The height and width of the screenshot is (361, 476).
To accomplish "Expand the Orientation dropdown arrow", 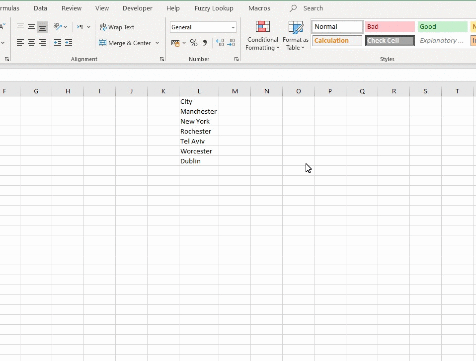I will [x=65, y=27].
